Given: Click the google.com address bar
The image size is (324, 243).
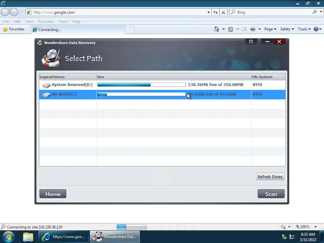Looking at the screenshot, I should pos(119,12).
